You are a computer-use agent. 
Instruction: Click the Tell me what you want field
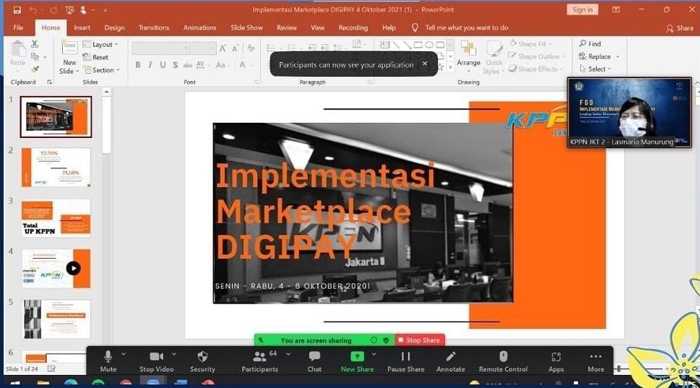pos(466,27)
